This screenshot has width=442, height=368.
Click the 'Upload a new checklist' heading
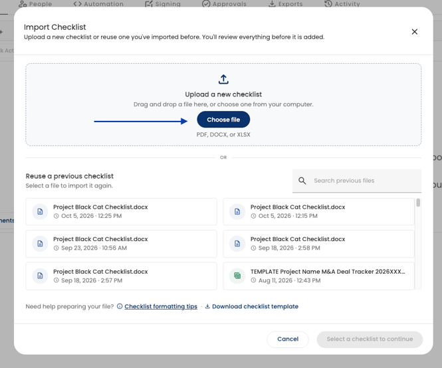pos(223,94)
